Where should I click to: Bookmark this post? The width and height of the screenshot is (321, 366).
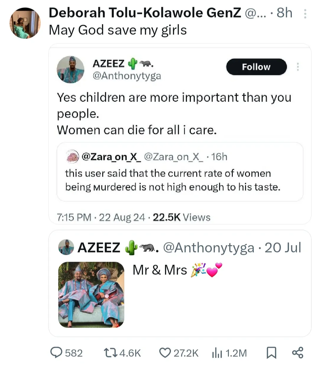point(271,353)
